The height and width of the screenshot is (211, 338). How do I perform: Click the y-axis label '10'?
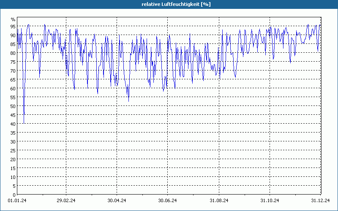pyautogui.click(x=13, y=177)
